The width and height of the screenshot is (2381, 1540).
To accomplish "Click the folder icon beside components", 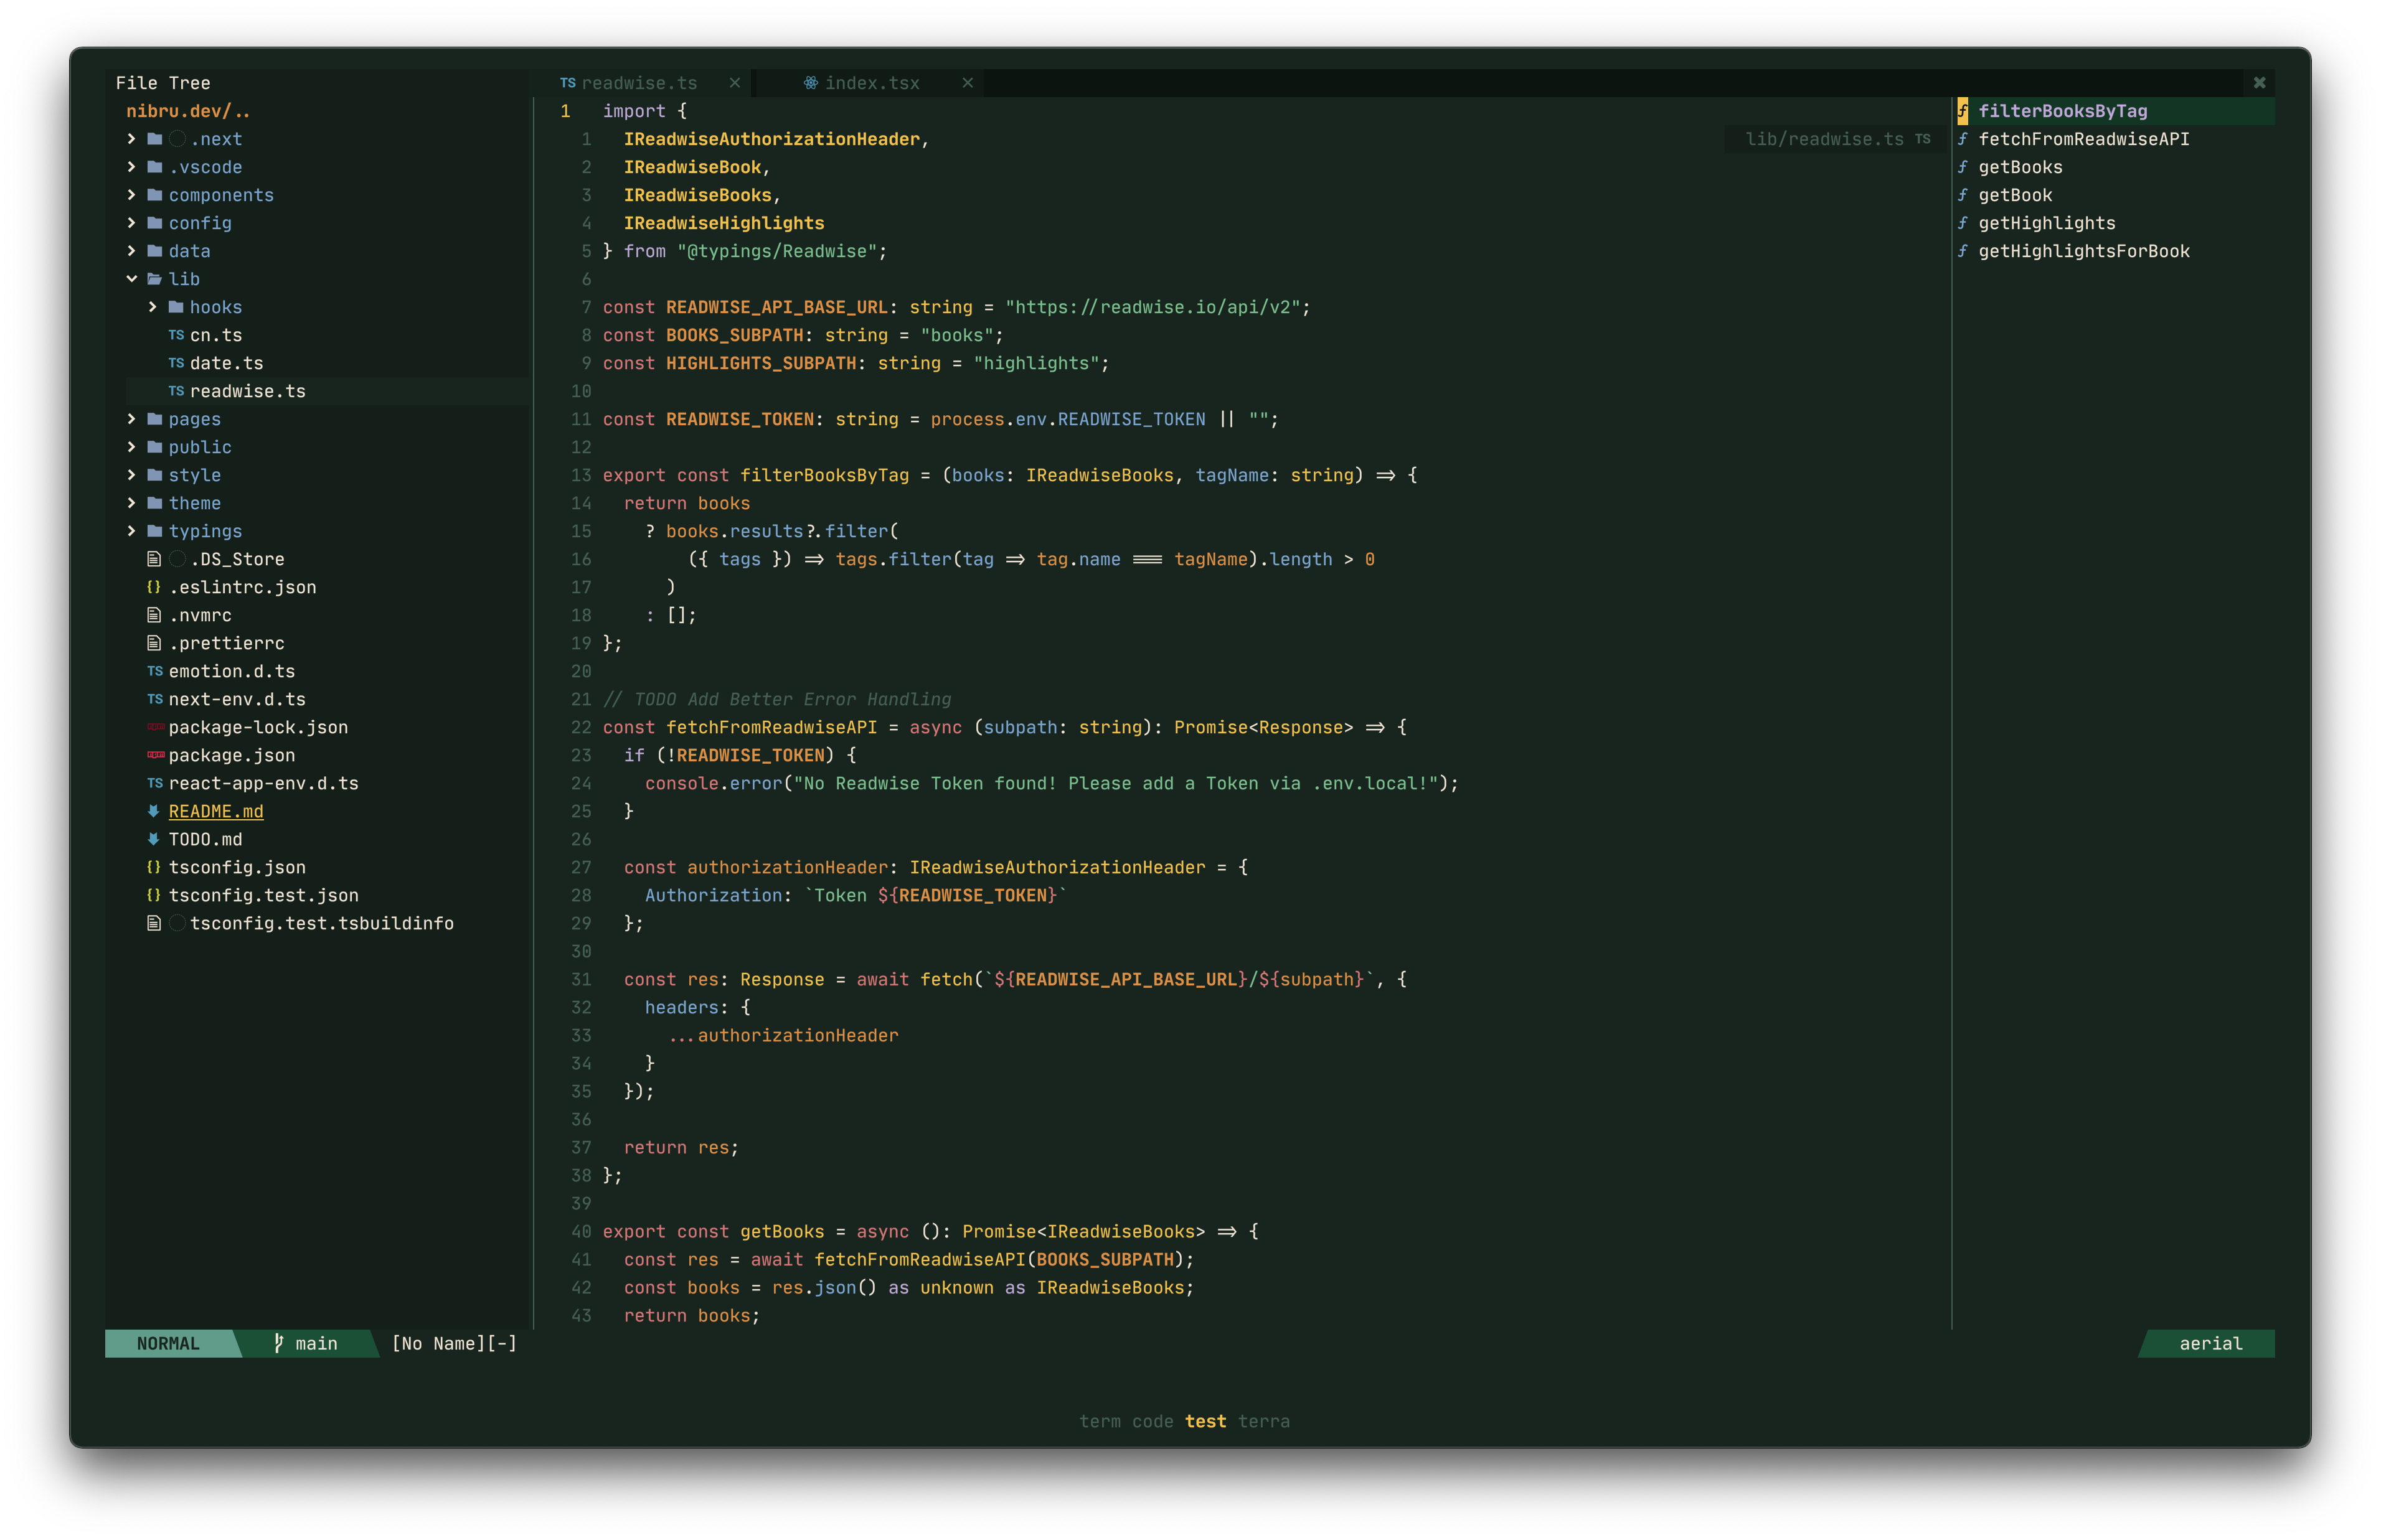I will 156,195.
